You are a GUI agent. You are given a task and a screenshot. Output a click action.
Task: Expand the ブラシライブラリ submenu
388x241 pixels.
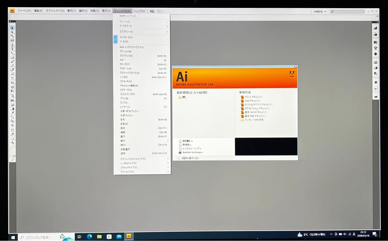[x=142, y=172]
